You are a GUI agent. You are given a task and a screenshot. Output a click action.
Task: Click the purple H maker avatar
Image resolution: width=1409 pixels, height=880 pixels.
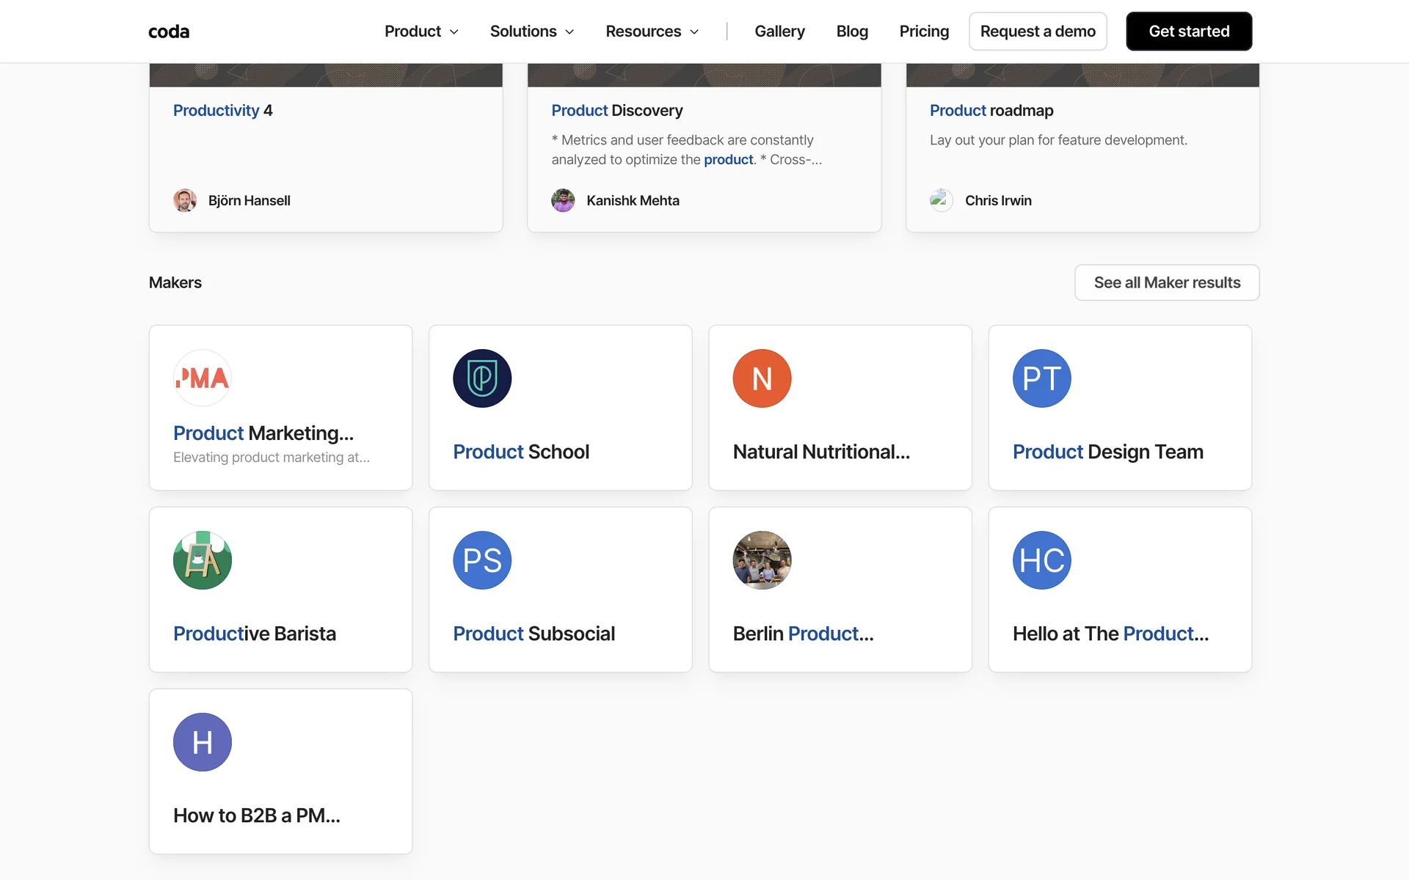click(203, 742)
